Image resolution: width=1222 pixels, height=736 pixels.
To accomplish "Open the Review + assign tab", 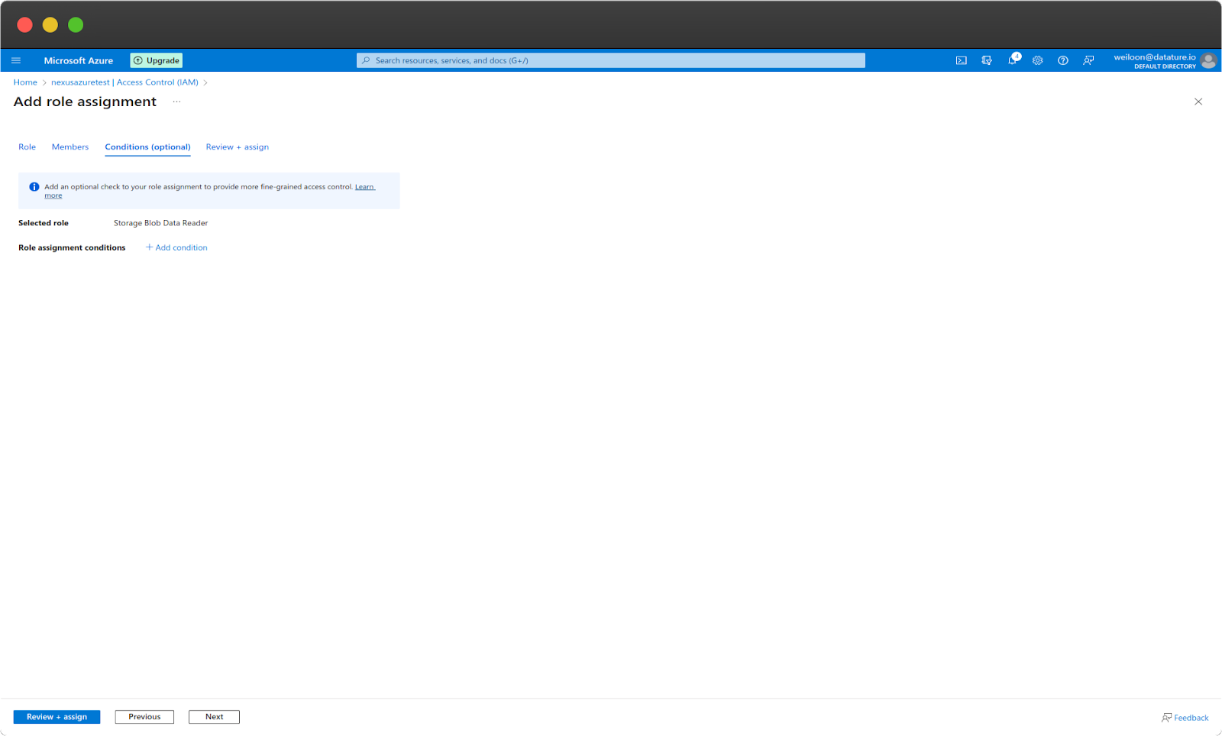I will pos(237,147).
